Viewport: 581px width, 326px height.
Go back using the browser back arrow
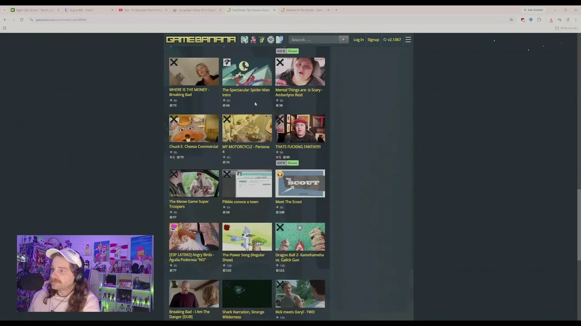[x=5, y=20]
